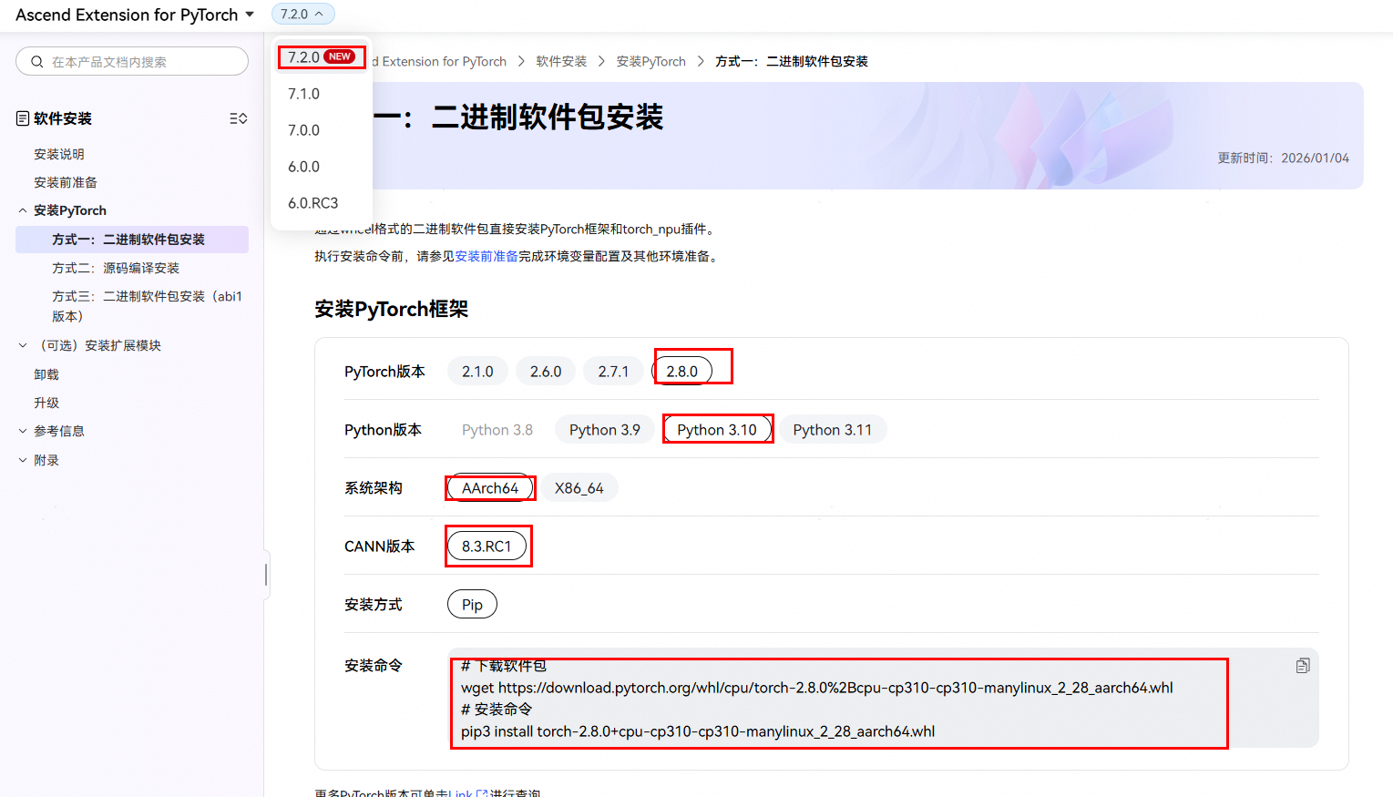The width and height of the screenshot is (1393, 797).
Task: Collapse the 安装PyTorch sidebar section
Action: [23, 210]
